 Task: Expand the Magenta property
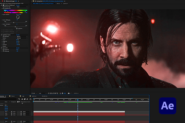(x=2, y=42)
